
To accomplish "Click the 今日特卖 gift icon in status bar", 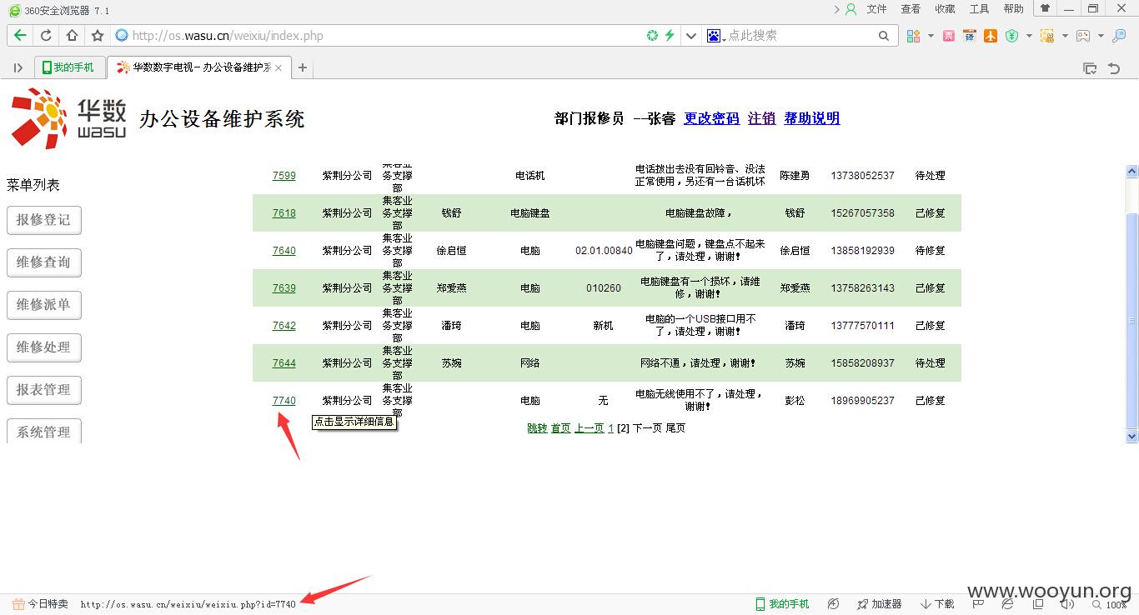I will point(18,603).
